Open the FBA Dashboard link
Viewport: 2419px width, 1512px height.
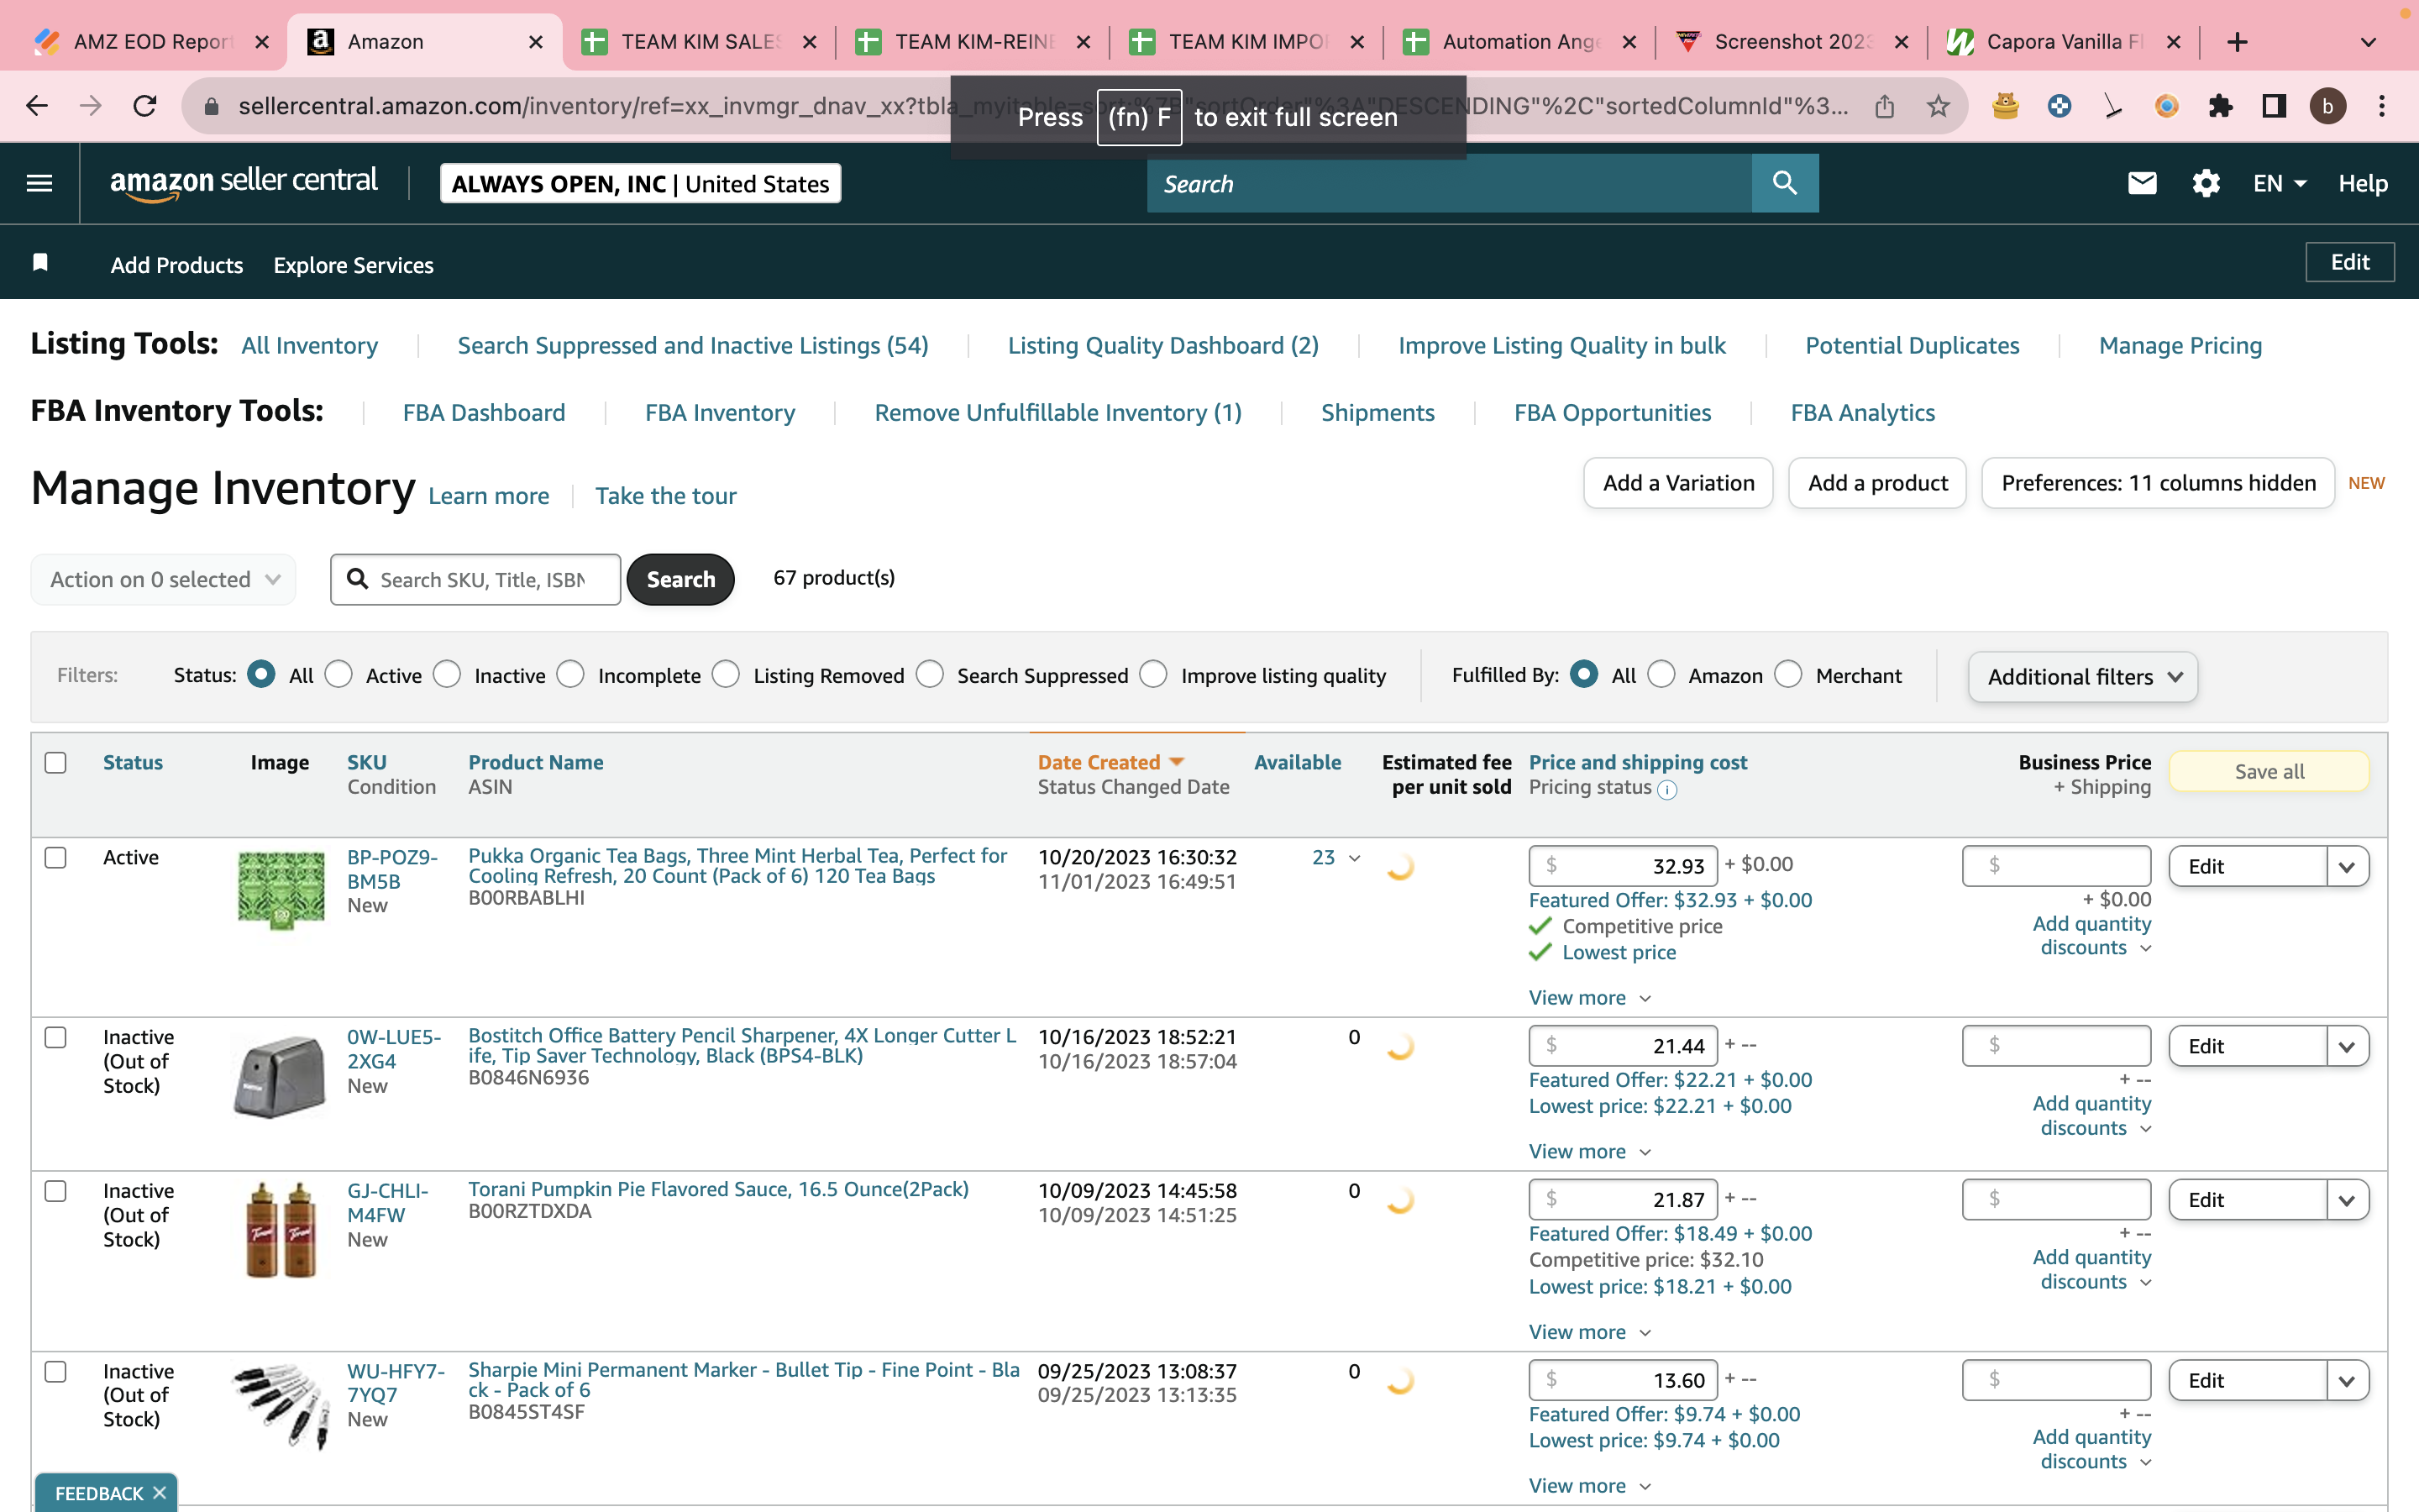click(484, 412)
